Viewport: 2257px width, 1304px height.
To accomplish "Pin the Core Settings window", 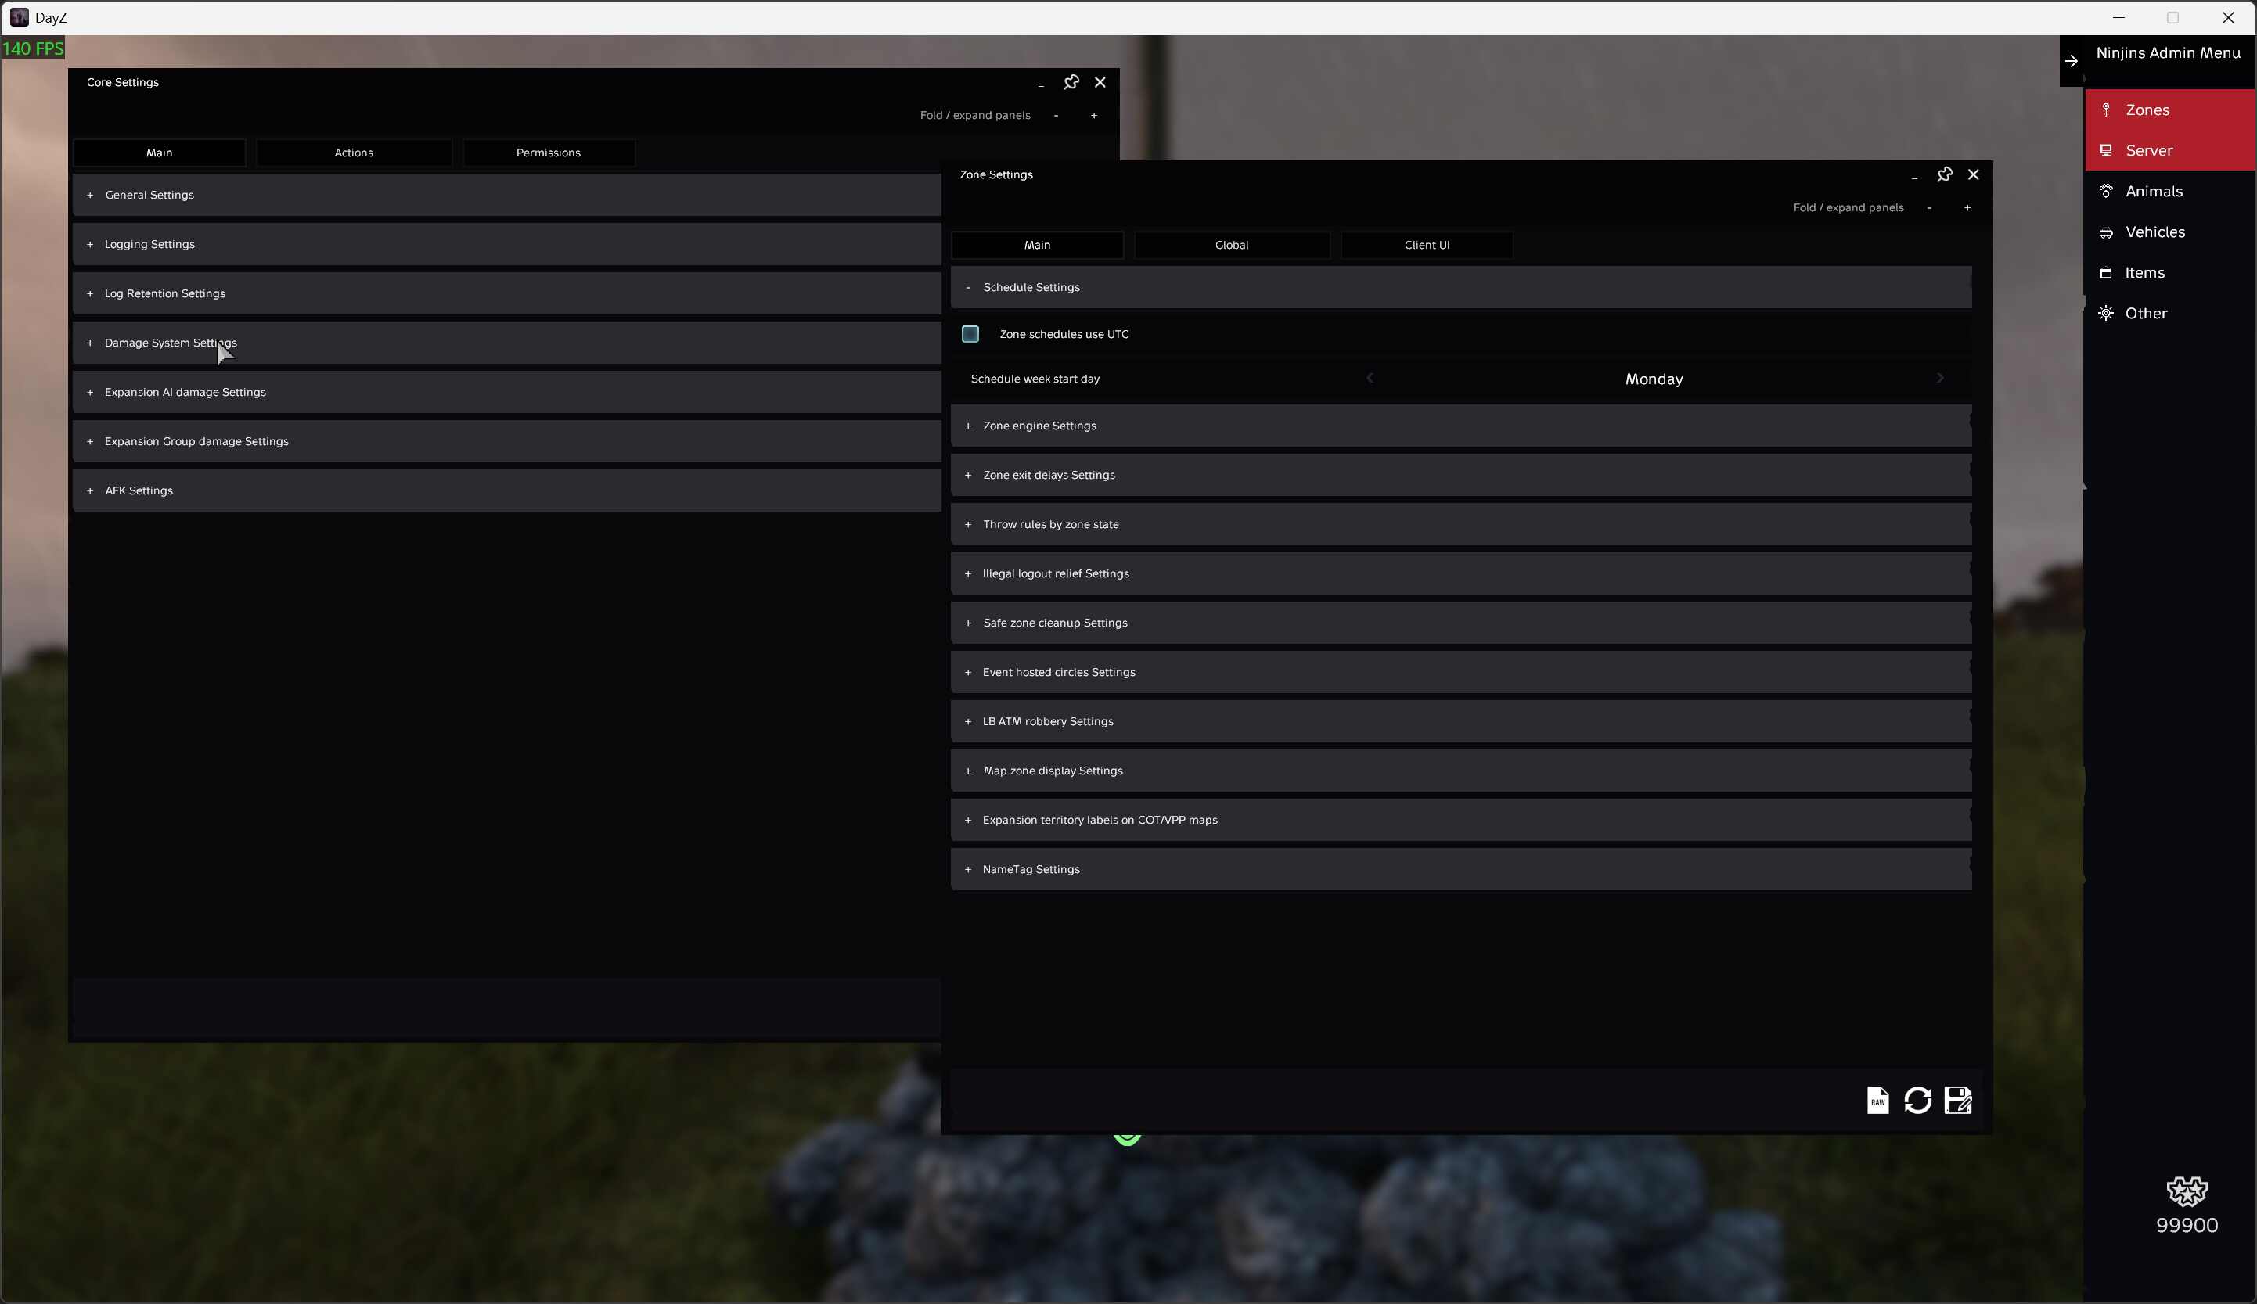I will point(1071,82).
